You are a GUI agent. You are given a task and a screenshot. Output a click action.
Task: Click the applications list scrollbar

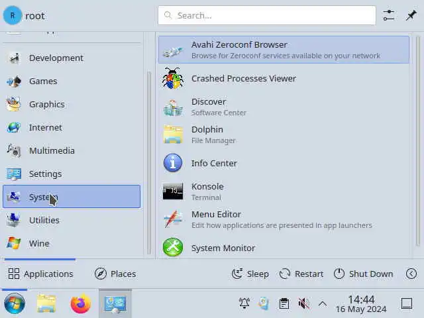pyautogui.click(x=418, y=141)
